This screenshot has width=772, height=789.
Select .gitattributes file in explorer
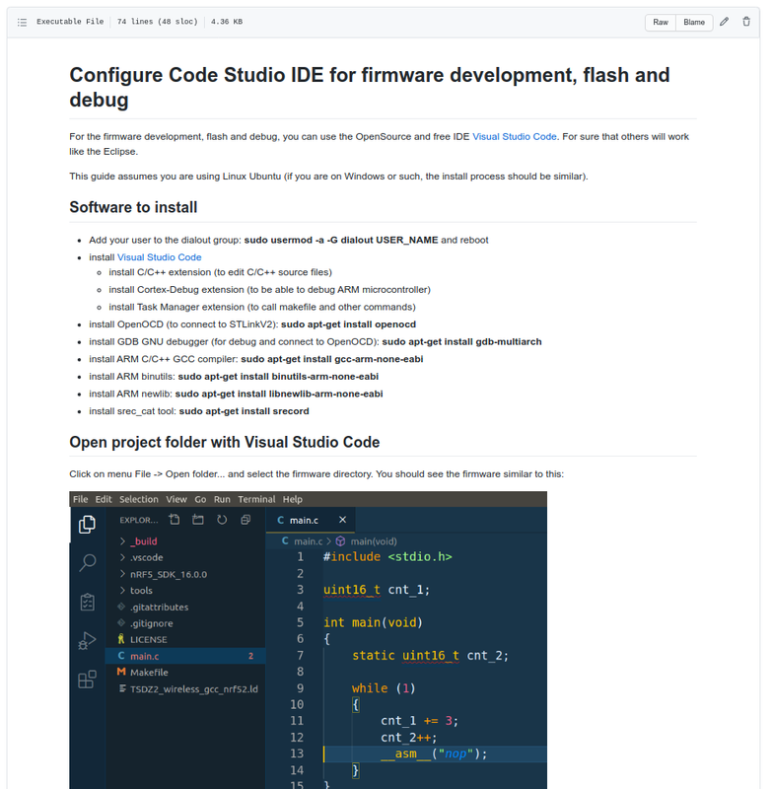point(185,607)
